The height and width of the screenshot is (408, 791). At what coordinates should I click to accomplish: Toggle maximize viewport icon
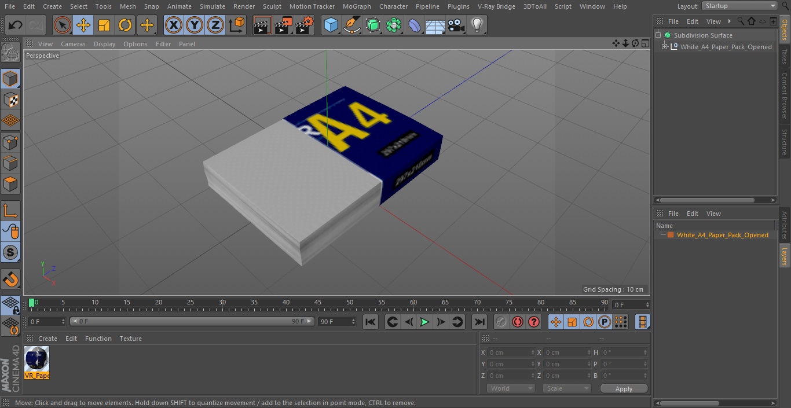(645, 43)
